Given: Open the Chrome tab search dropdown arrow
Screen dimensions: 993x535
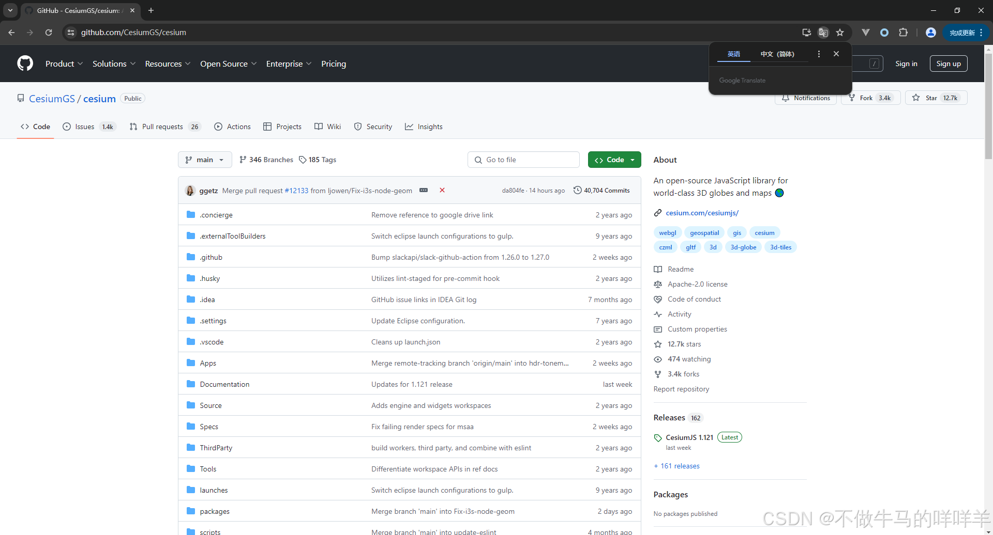Looking at the screenshot, I should click(10, 10).
